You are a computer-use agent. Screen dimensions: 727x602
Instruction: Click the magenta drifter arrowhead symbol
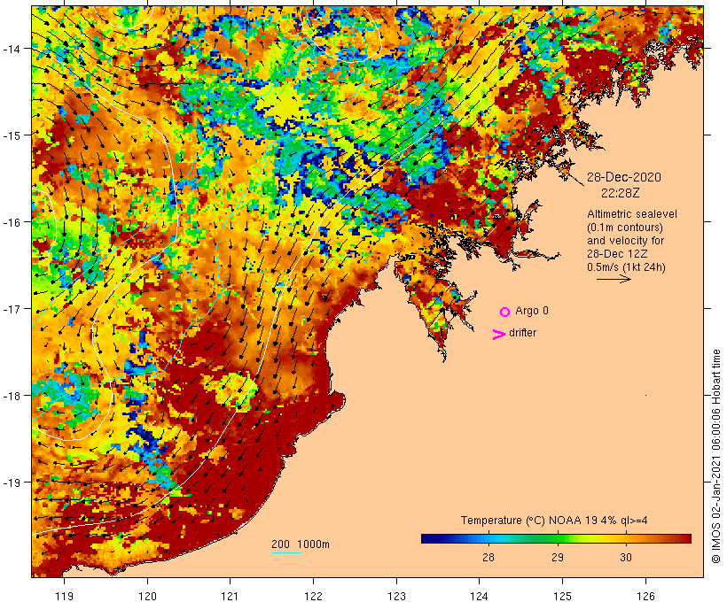point(499,335)
